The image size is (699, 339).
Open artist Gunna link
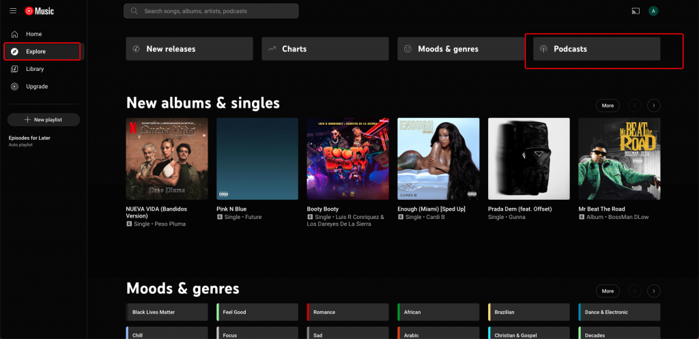(x=517, y=217)
